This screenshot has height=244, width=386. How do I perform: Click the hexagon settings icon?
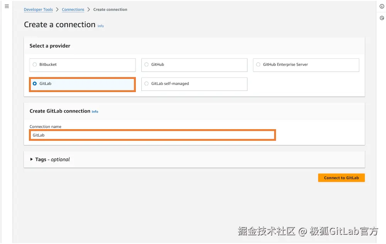coord(382,18)
